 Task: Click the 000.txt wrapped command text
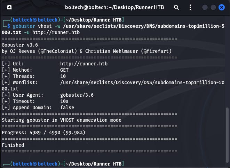coord(11,32)
